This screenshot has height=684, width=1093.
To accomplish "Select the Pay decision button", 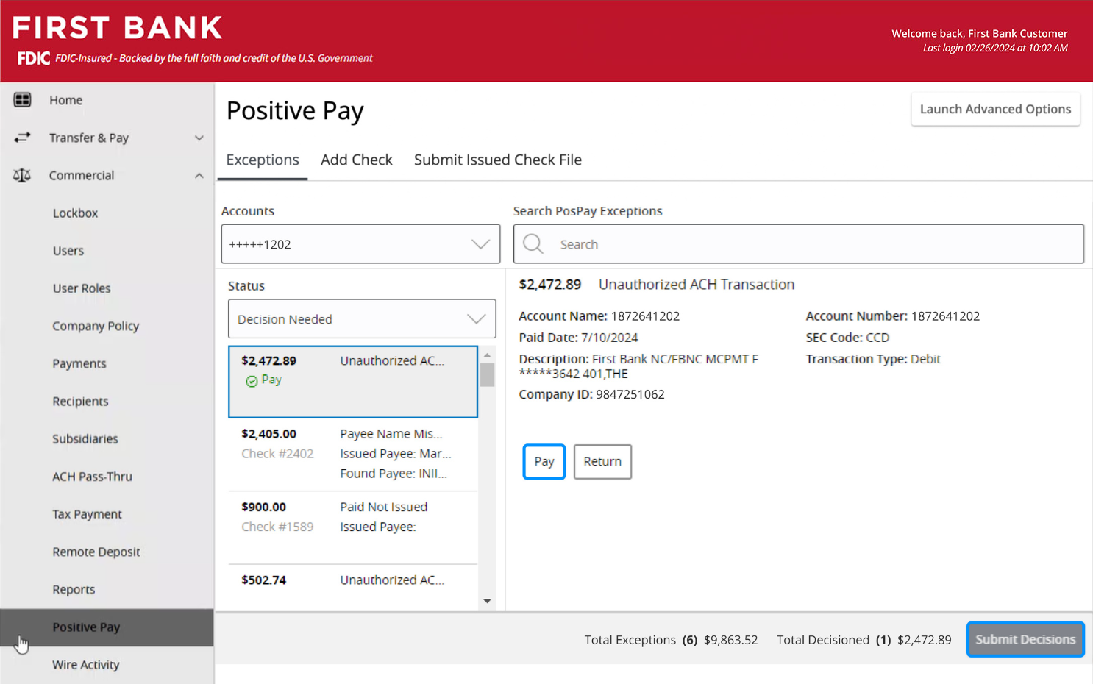I will click(x=544, y=462).
